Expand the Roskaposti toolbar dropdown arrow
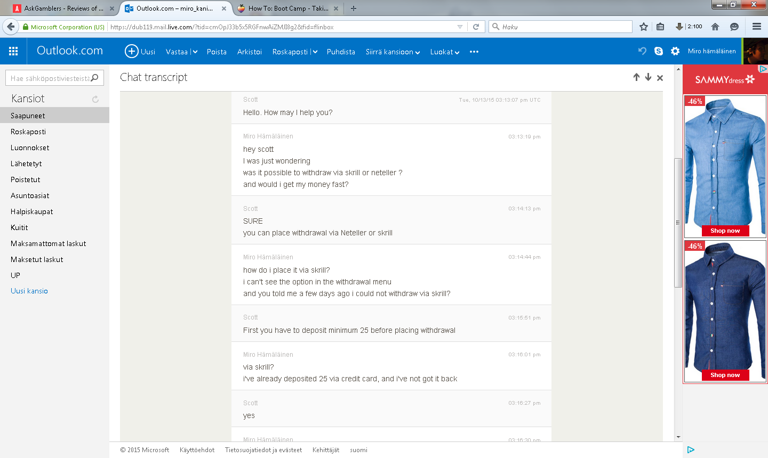 [x=315, y=52]
